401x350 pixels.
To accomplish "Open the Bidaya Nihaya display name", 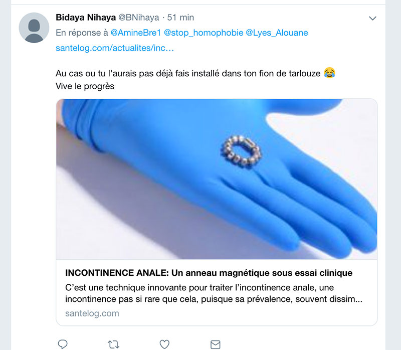I will tap(86, 18).
